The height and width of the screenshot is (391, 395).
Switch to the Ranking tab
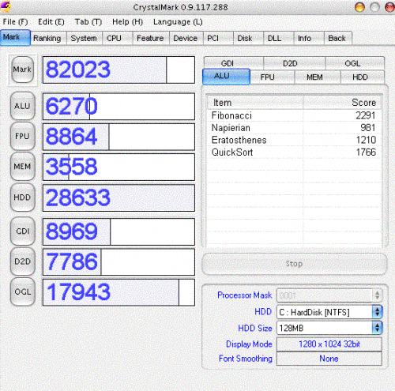pos(48,39)
